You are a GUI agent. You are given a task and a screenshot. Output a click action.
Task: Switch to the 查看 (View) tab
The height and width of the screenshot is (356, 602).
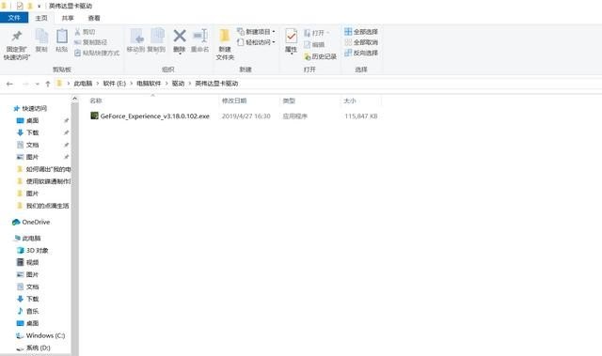pos(94,18)
